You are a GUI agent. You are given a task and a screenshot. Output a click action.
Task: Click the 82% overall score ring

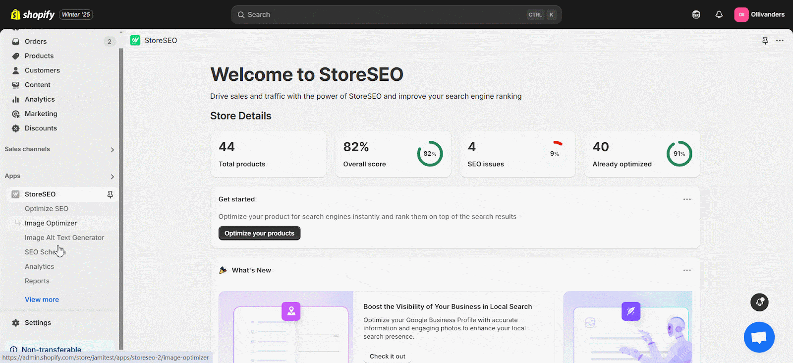430,154
